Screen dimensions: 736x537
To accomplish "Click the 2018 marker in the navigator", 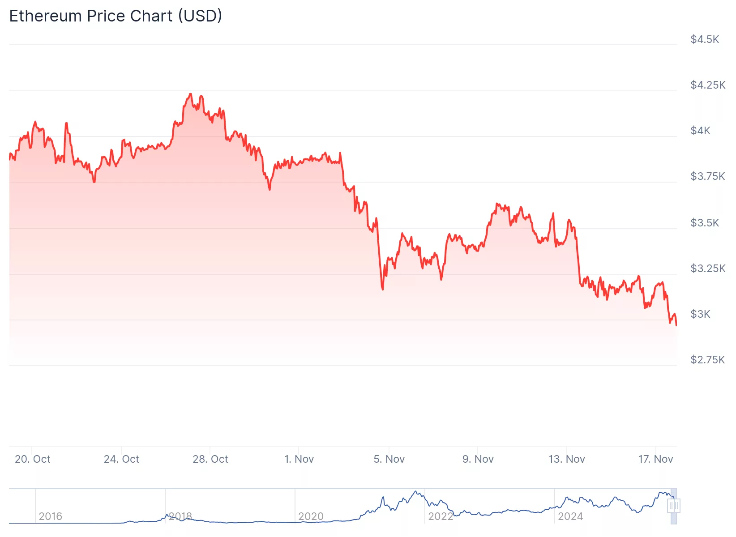I will pyautogui.click(x=180, y=516).
